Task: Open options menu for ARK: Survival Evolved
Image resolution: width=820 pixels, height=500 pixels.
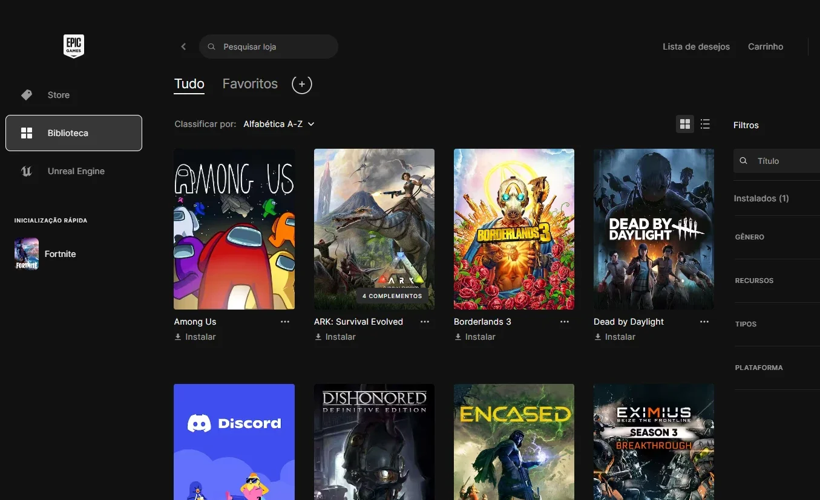Action: [425, 322]
